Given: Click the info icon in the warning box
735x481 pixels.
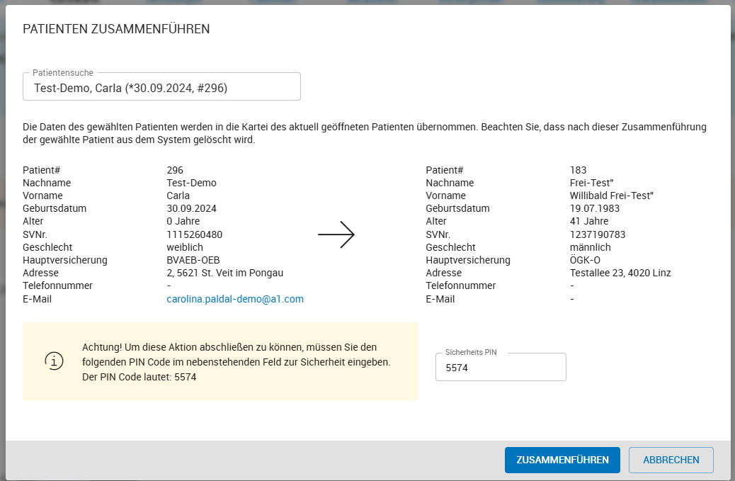Looking at the screenshot, I should pyautogui.click(x=55, y=361).
